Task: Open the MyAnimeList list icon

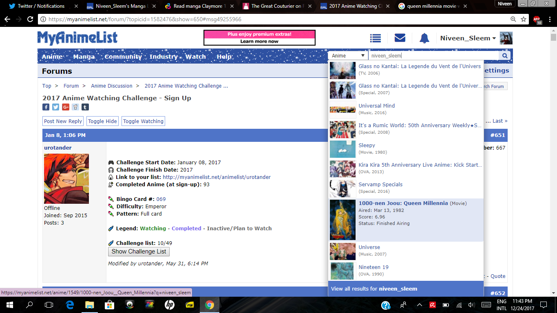Action: click(375, 38)
